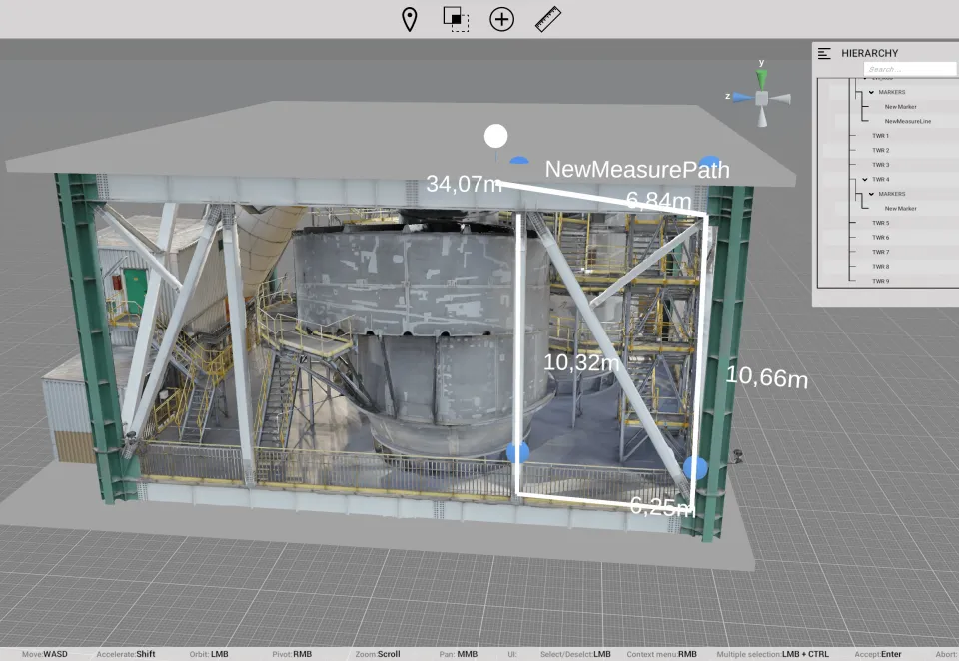Screen dimensions: 959x661
Task: Click Abort in the status bar
Action: (947, 654)
